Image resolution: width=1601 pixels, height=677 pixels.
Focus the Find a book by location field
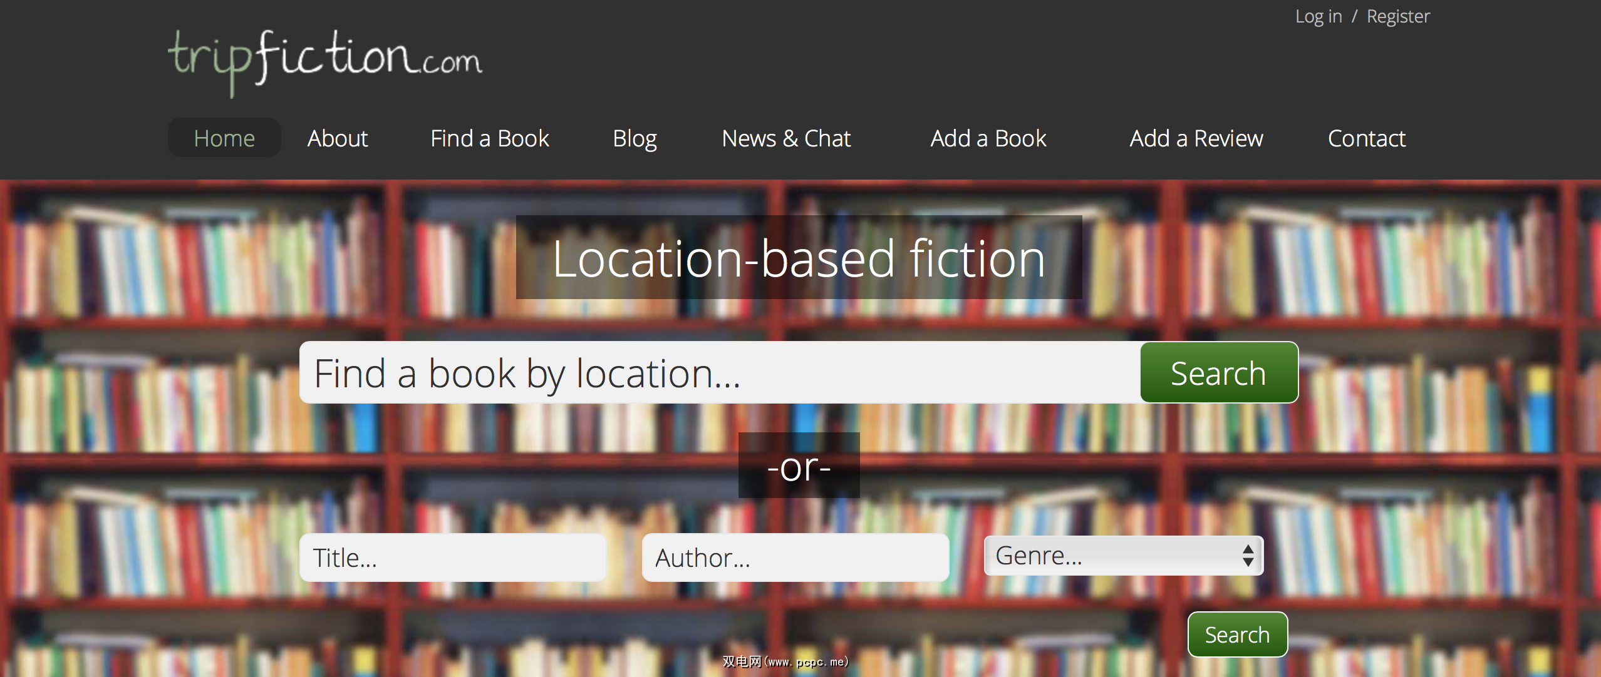719,373
